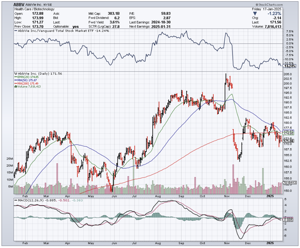
Task: Click the volume bars icon in the legend
Action: coord(15,86)
